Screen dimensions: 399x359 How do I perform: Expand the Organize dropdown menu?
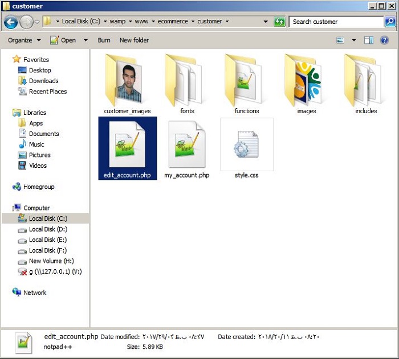[x=25, y=40]
